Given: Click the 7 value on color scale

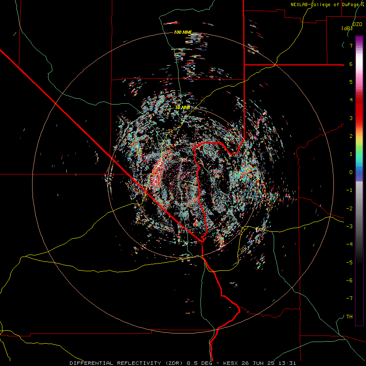Looking at the screenshot, I should (351, 46).
